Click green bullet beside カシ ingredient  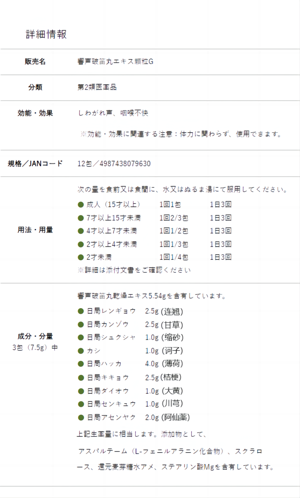point(80,351)
